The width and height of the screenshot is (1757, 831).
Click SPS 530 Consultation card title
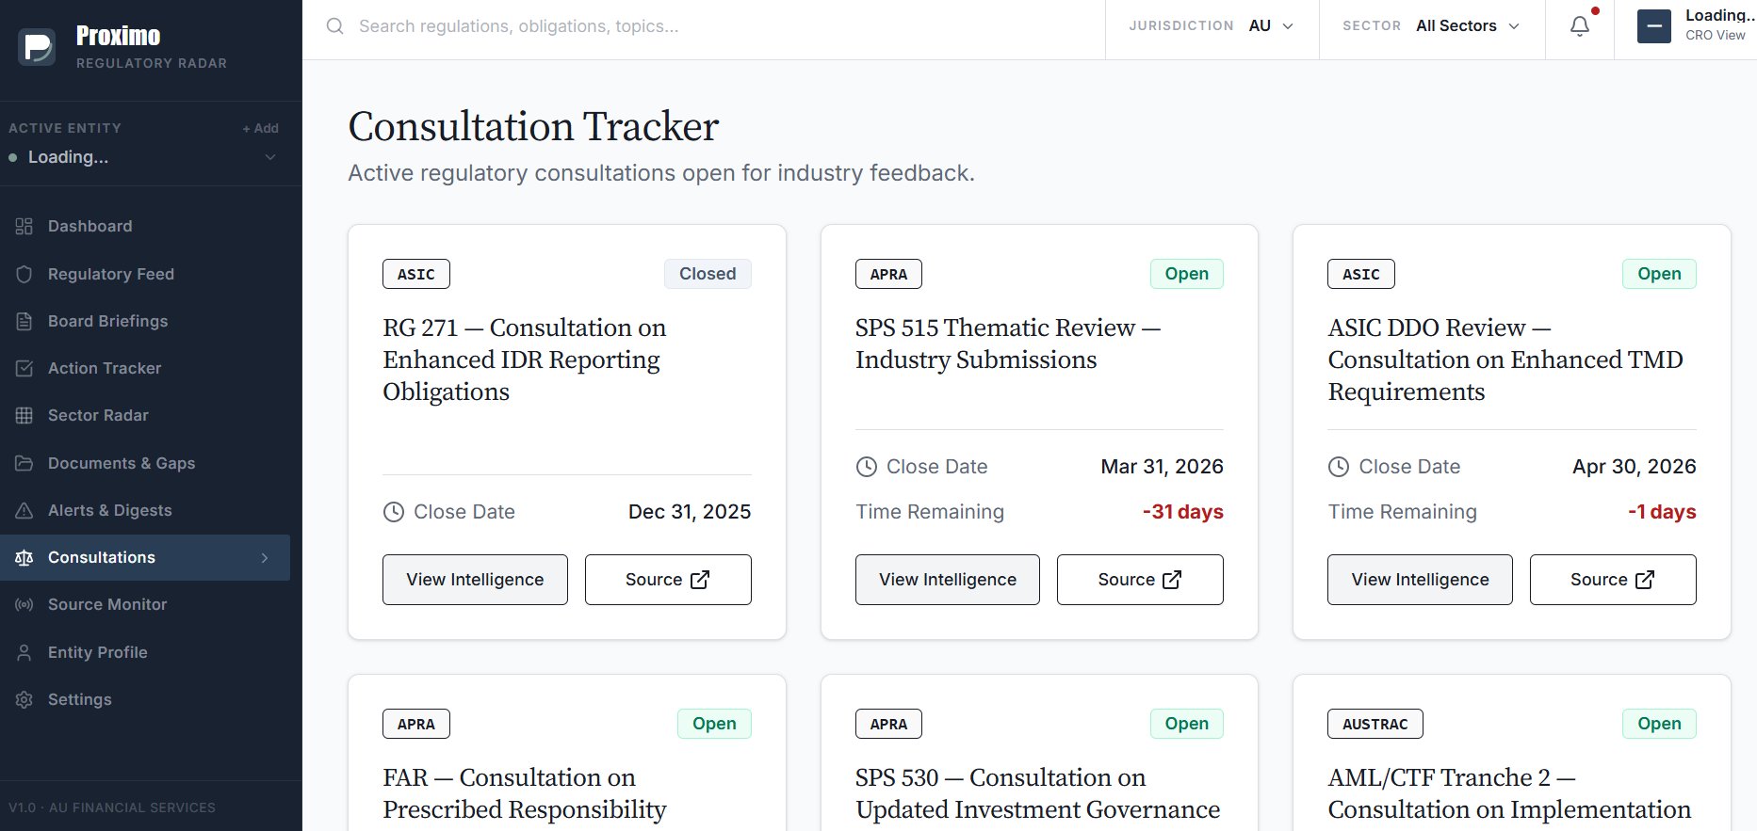1037,793
